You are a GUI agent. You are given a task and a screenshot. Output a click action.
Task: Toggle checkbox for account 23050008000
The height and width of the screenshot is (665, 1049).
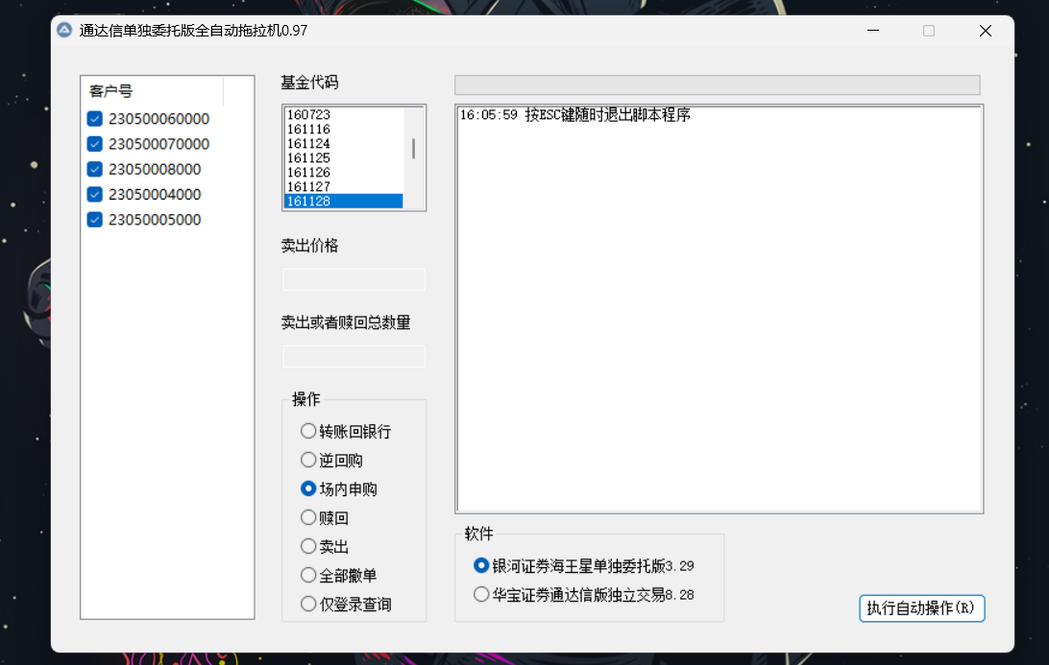(94, 169)
